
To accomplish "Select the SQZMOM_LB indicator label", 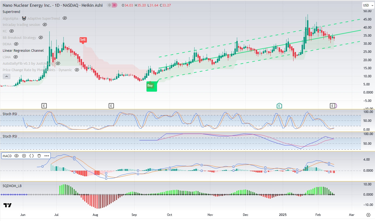I will (12, 186).
